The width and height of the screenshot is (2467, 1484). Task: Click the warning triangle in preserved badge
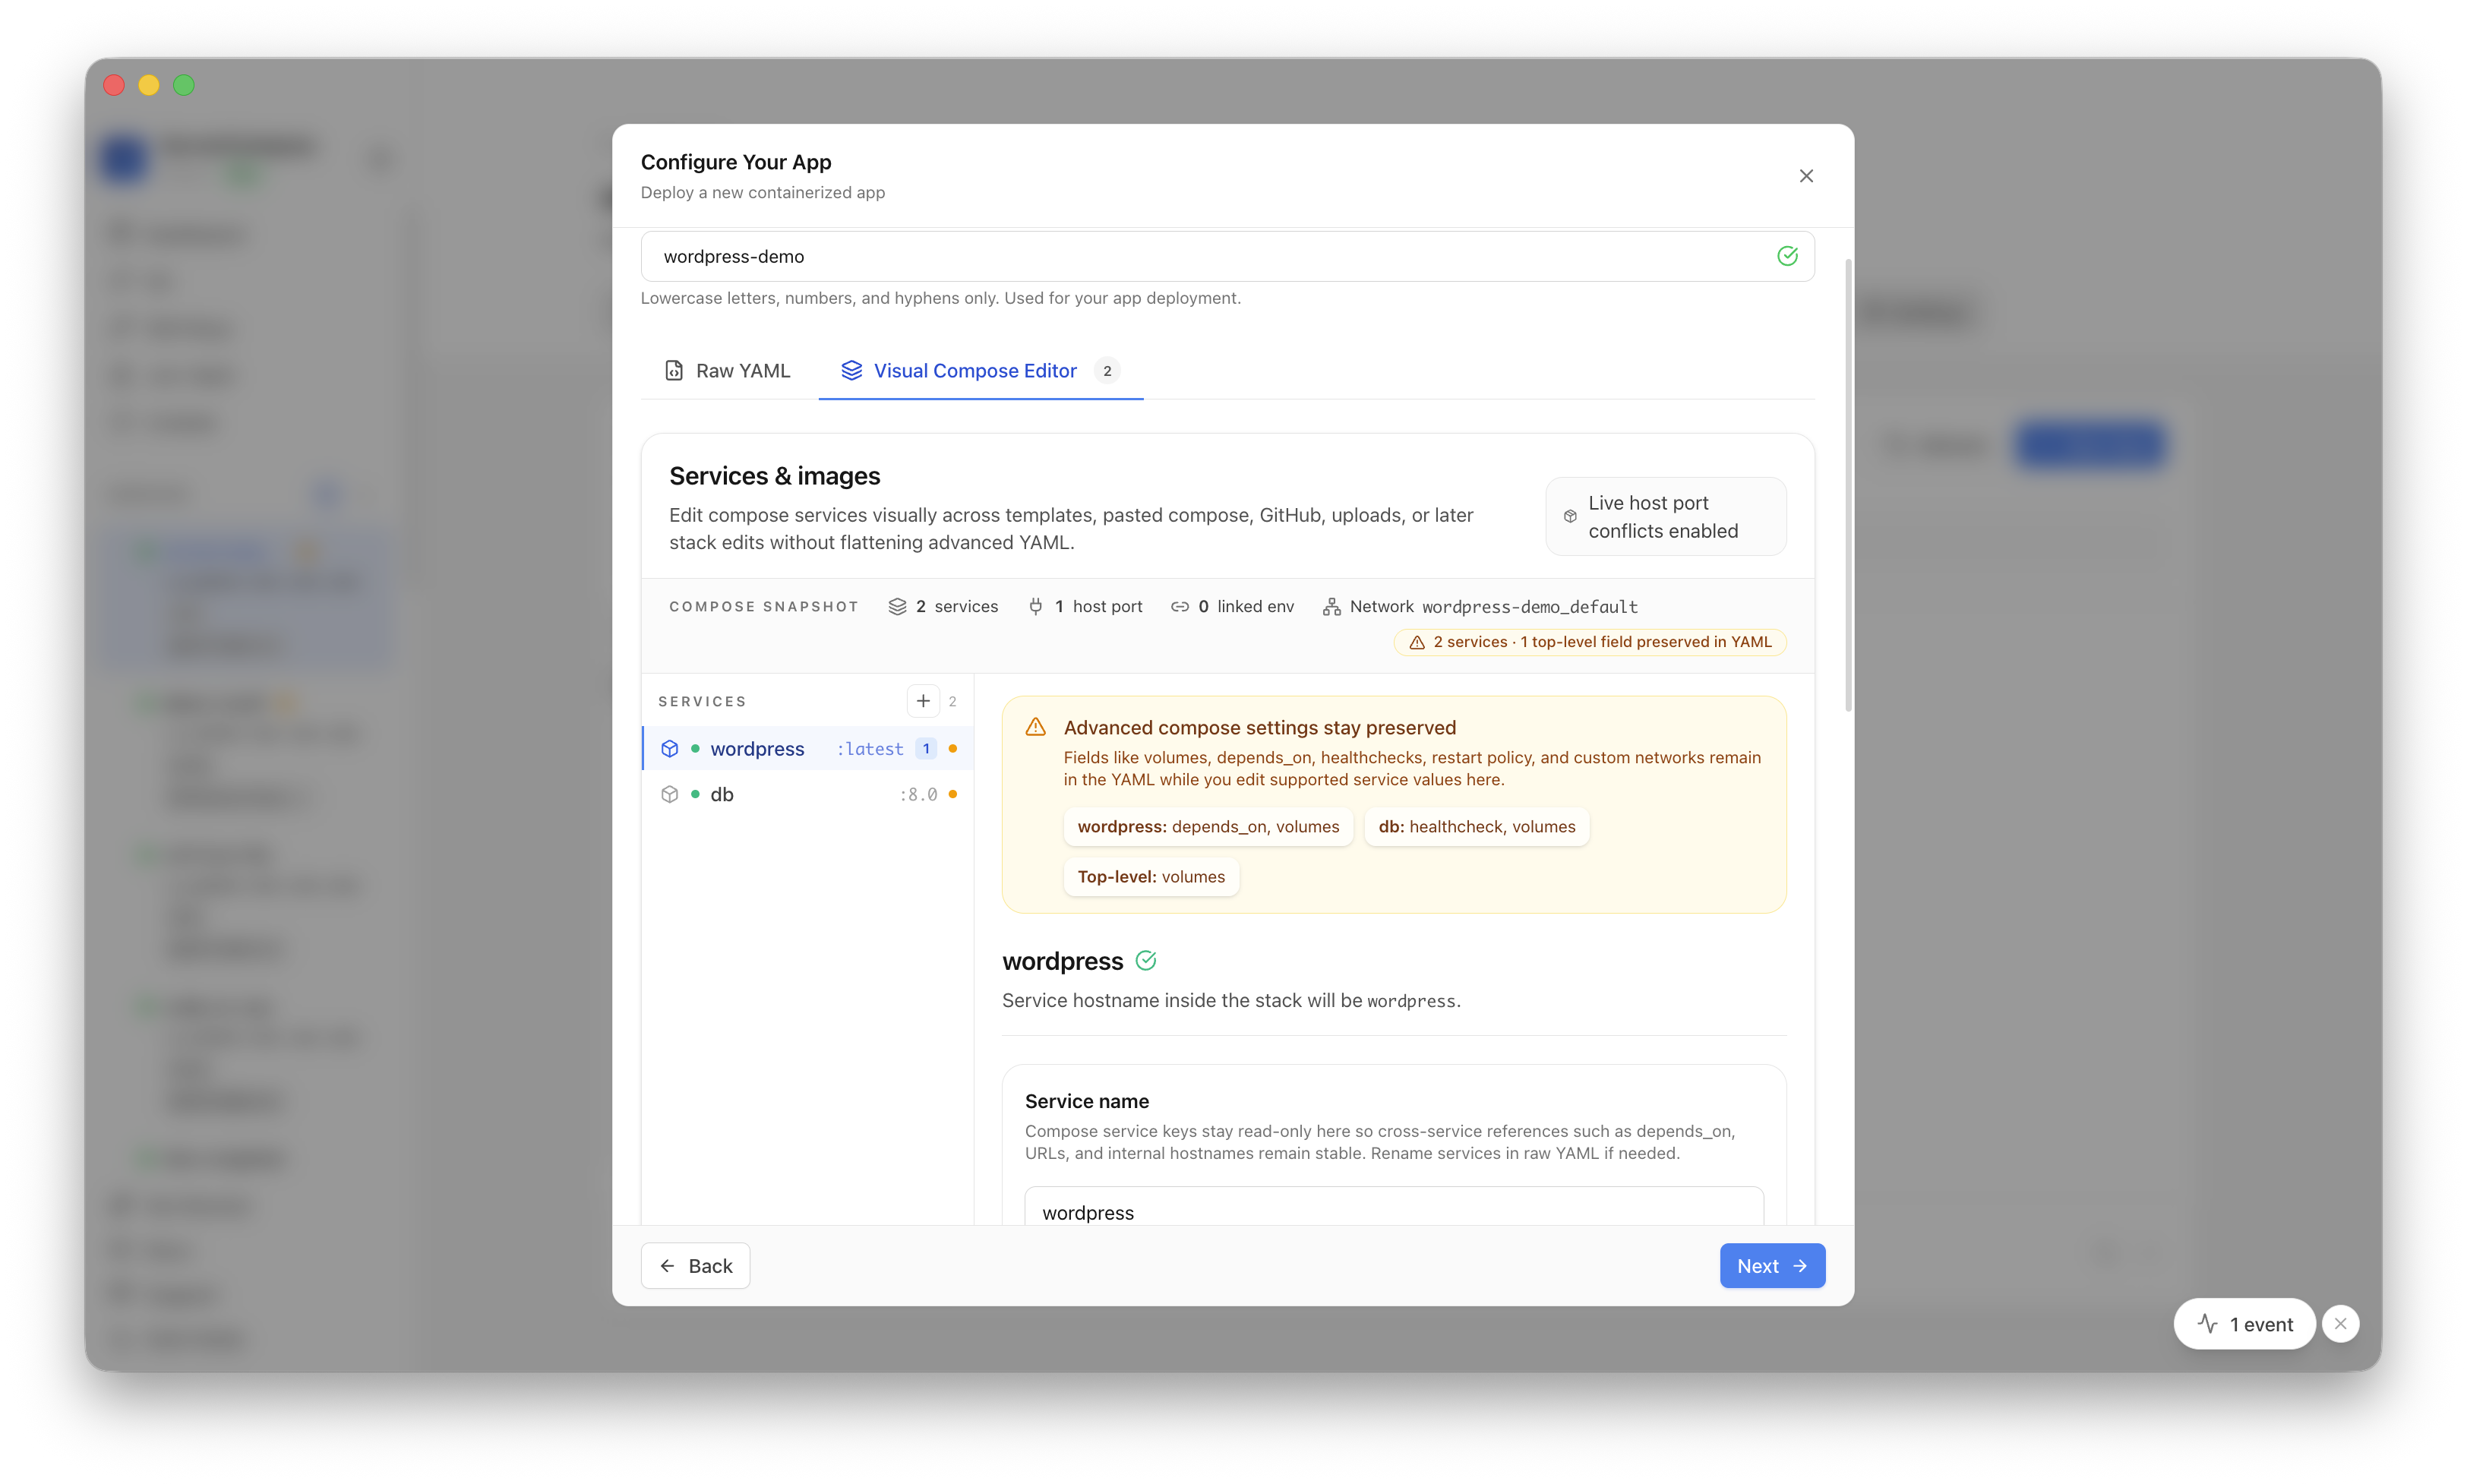click(x=1416, y=642)
